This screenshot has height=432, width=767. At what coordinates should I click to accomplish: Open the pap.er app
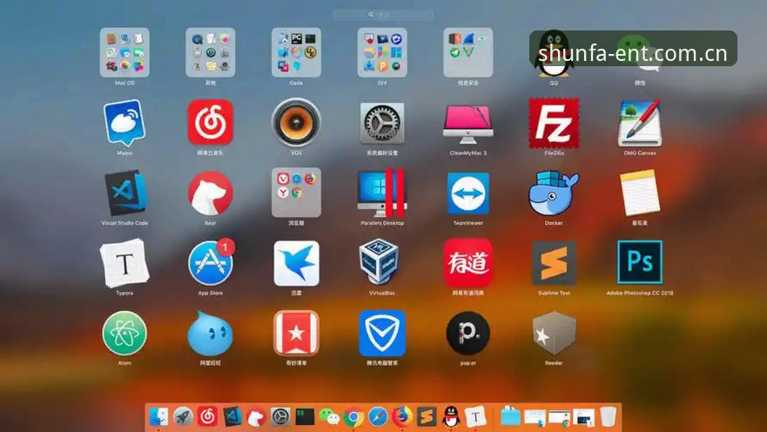tap(468, 334)
